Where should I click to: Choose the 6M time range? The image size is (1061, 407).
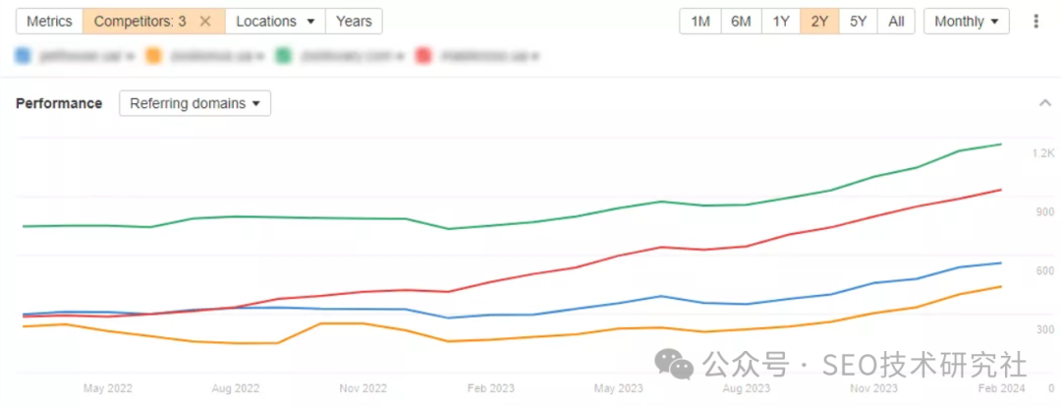[741, 22]
